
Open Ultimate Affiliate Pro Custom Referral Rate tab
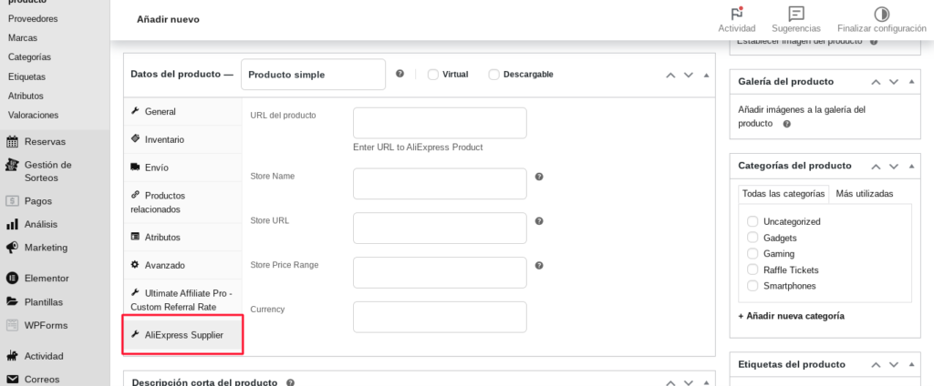click(182, 300)
